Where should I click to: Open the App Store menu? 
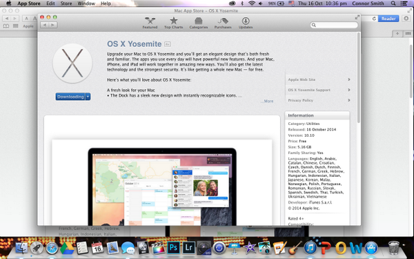pos(29,3)
